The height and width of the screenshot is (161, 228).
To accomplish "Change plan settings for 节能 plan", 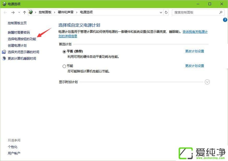I will click(x=194, y=66).
